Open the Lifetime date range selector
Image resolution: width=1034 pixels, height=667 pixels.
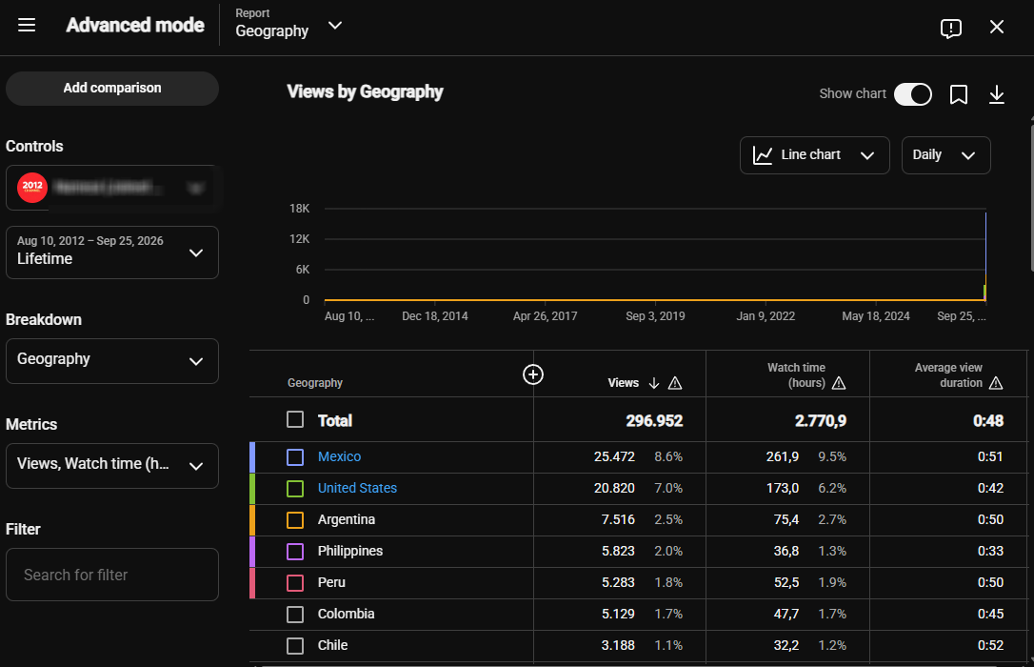112,252
